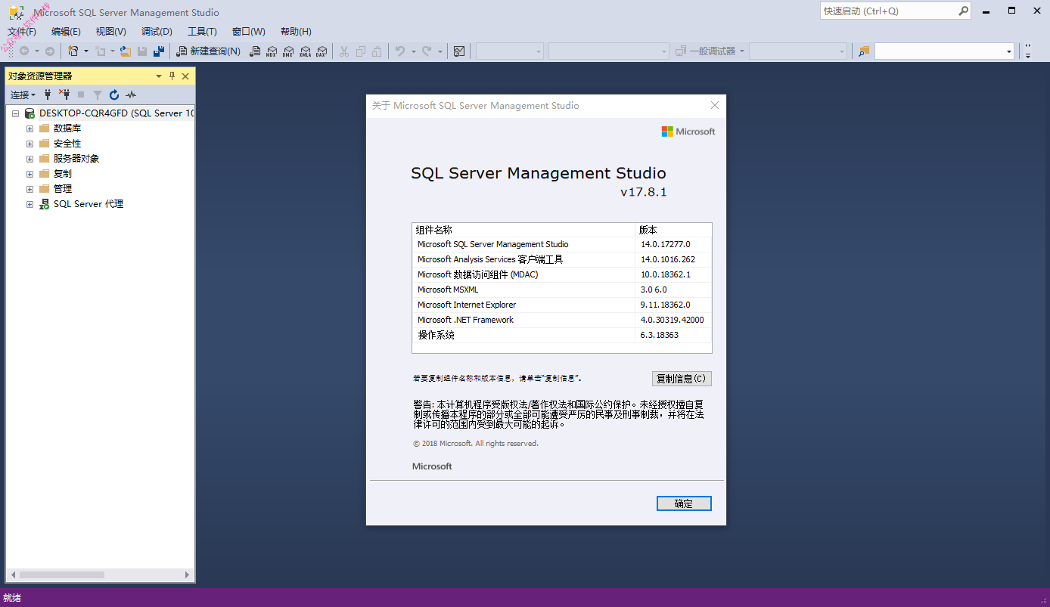Expand the 服务器对象 node
The height and width of the screenshot is (607, 1050).
(30, 159)
